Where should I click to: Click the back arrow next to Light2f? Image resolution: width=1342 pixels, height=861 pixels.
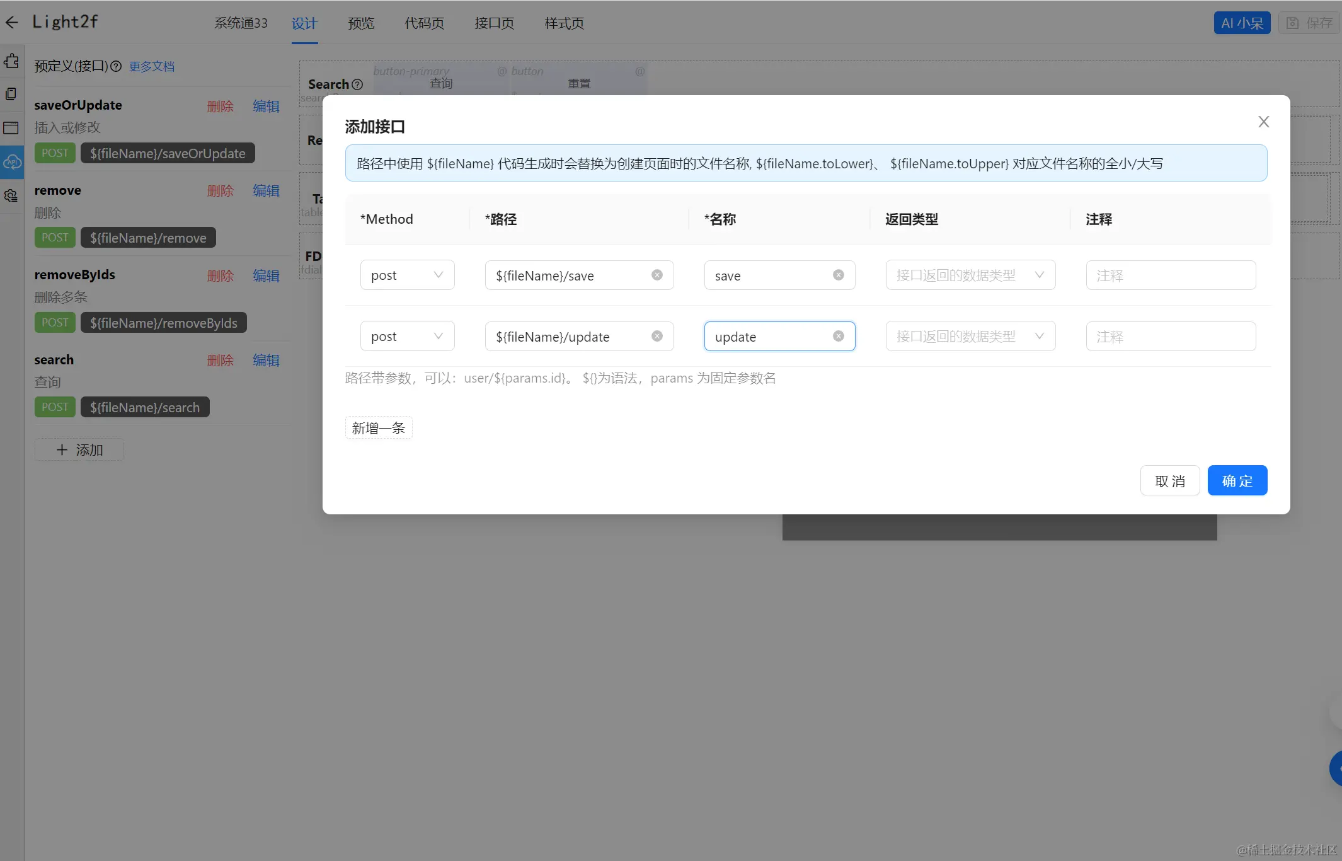[11, 23]
